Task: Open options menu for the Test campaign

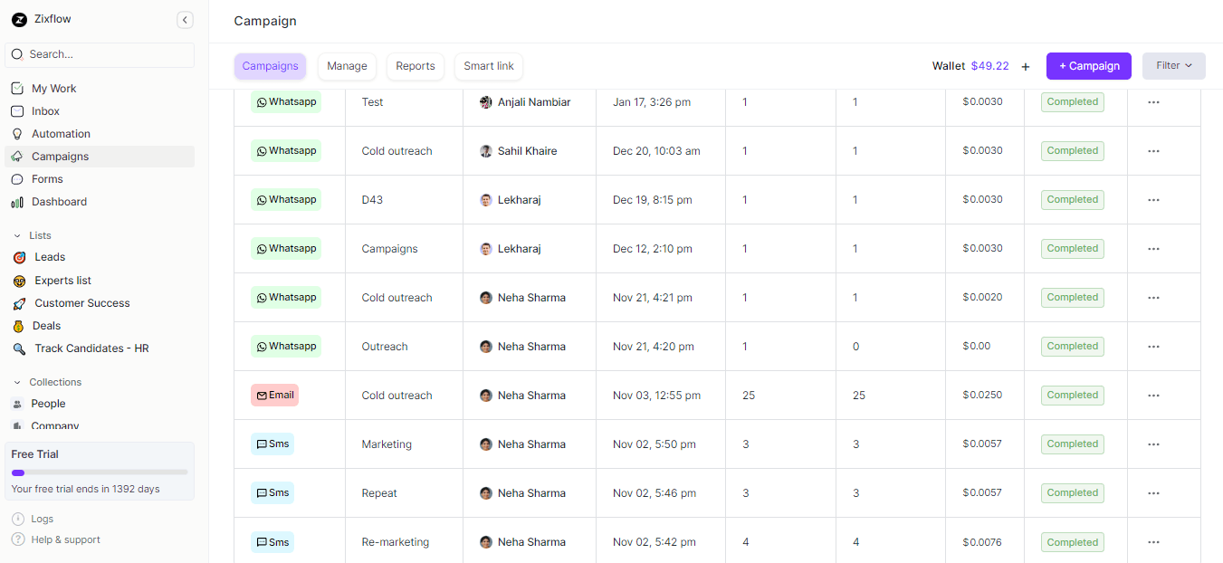Action: [x=1153, y=101]
